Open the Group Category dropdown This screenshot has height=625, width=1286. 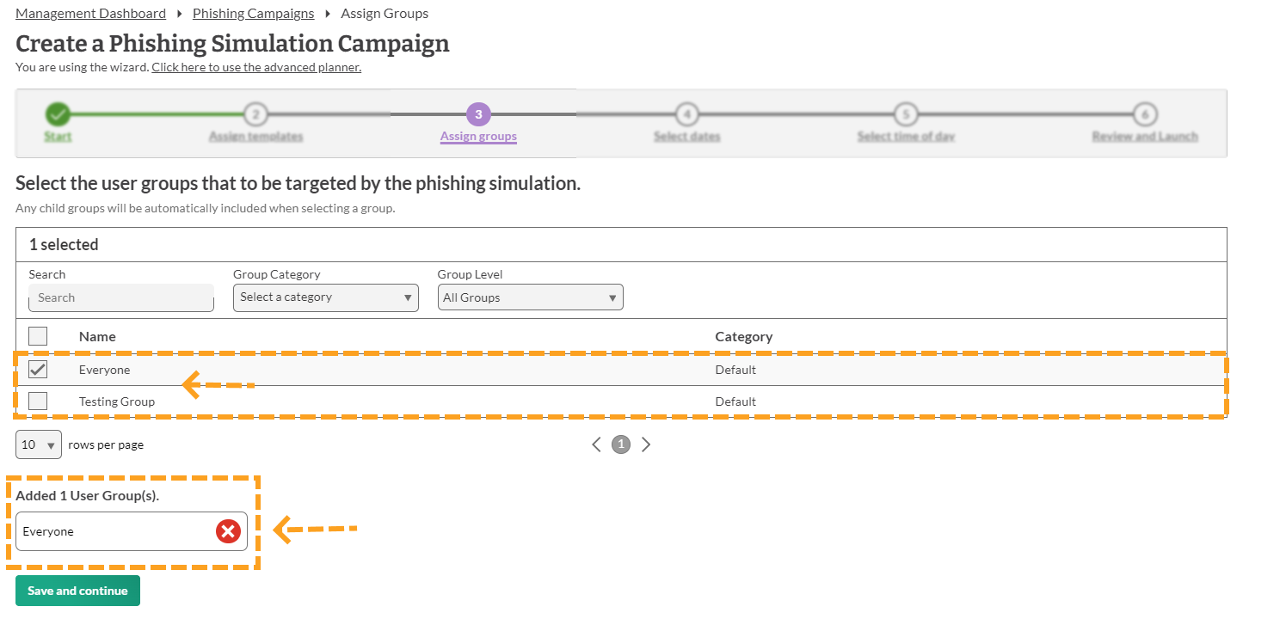pyautogui.click(x=325, y=297)
